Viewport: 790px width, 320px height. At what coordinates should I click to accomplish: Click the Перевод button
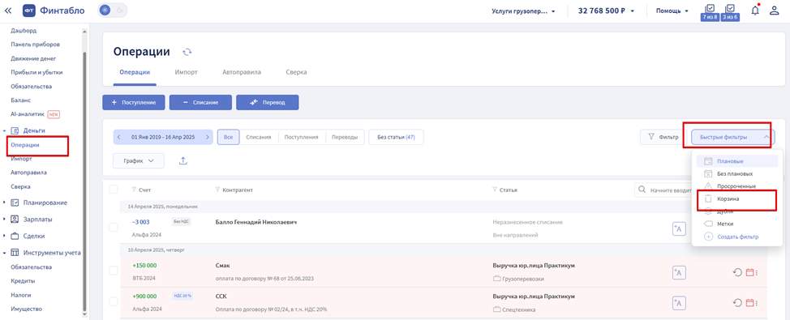(268, 102)
